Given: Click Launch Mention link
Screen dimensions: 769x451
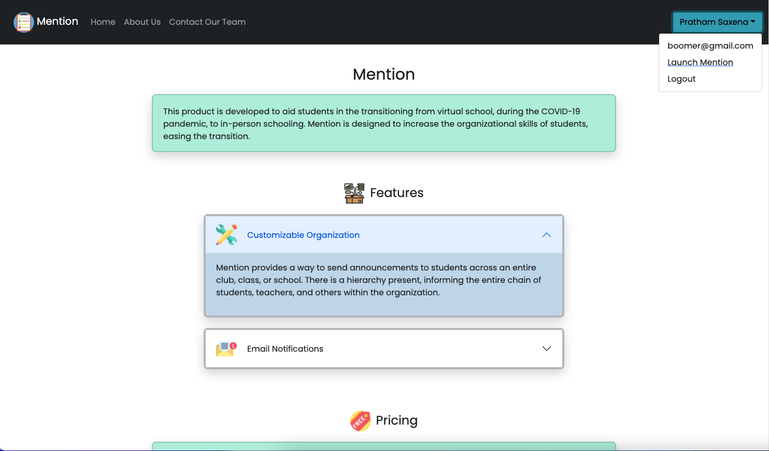Looking at the screenshot, I should click(x=700, y=62).
